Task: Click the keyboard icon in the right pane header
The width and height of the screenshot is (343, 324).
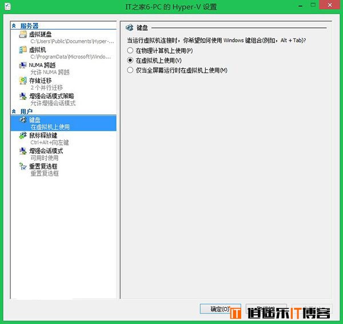Action: [130, 27]
